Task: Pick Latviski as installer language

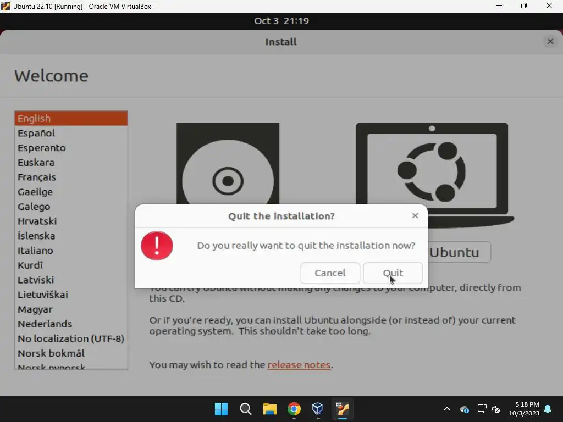Action: click(x=71, y=280)
